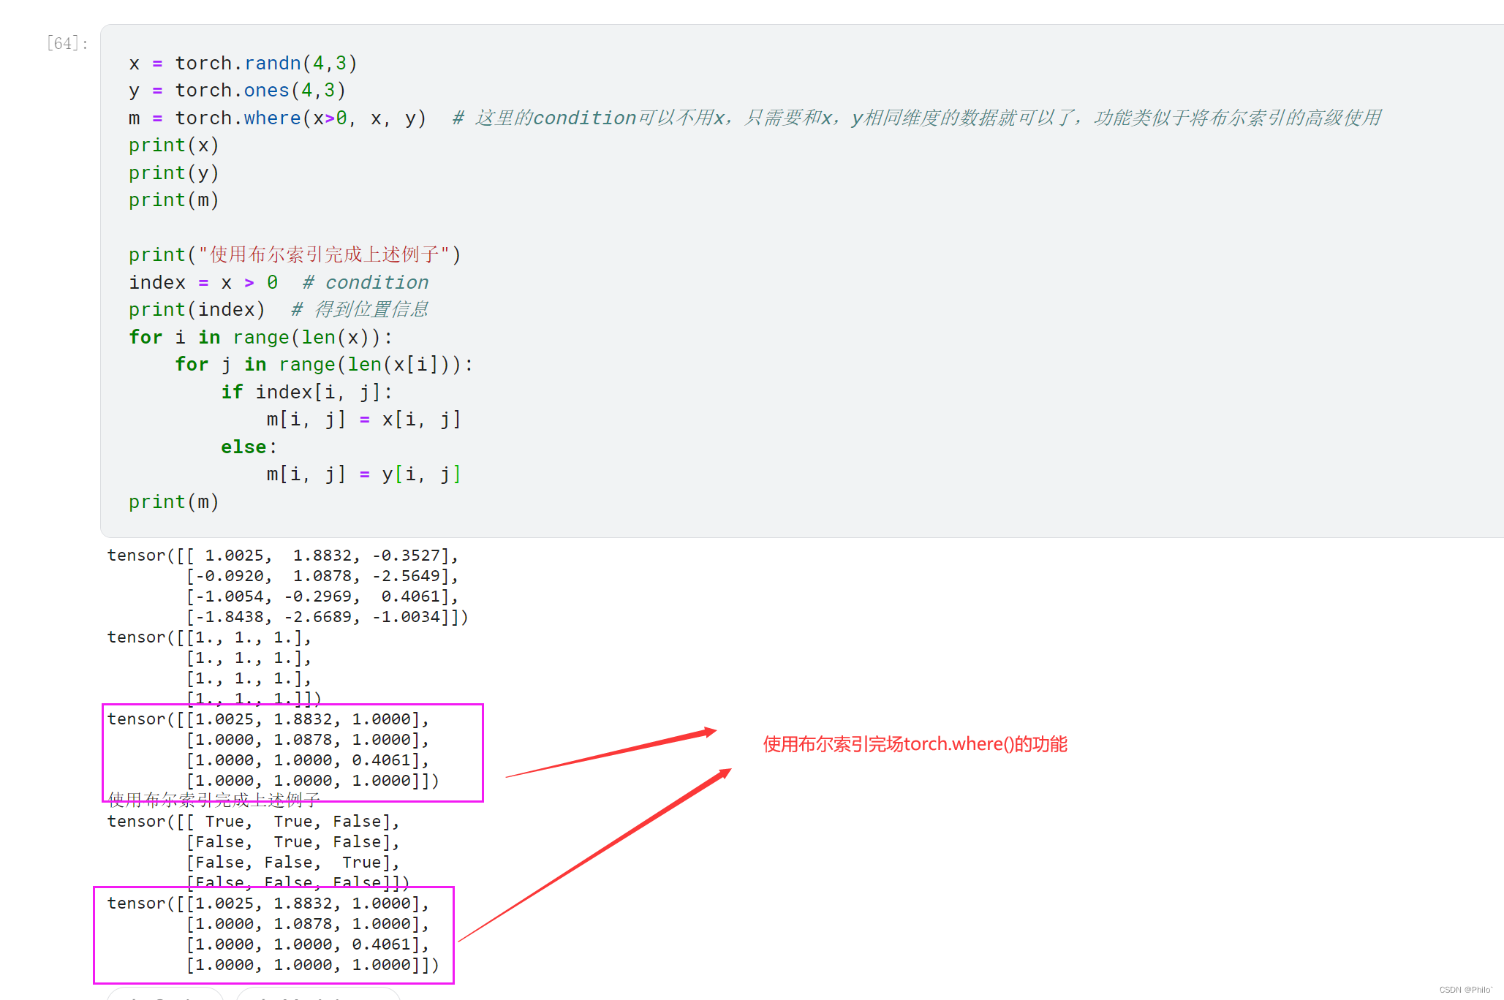Click the line 'for i in range(len(x)):'
This screenshot has width=1504, height=1000.
(261, 337)
